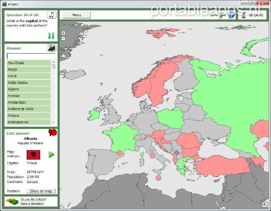Open help with the question mark icon

click(231, 15)
